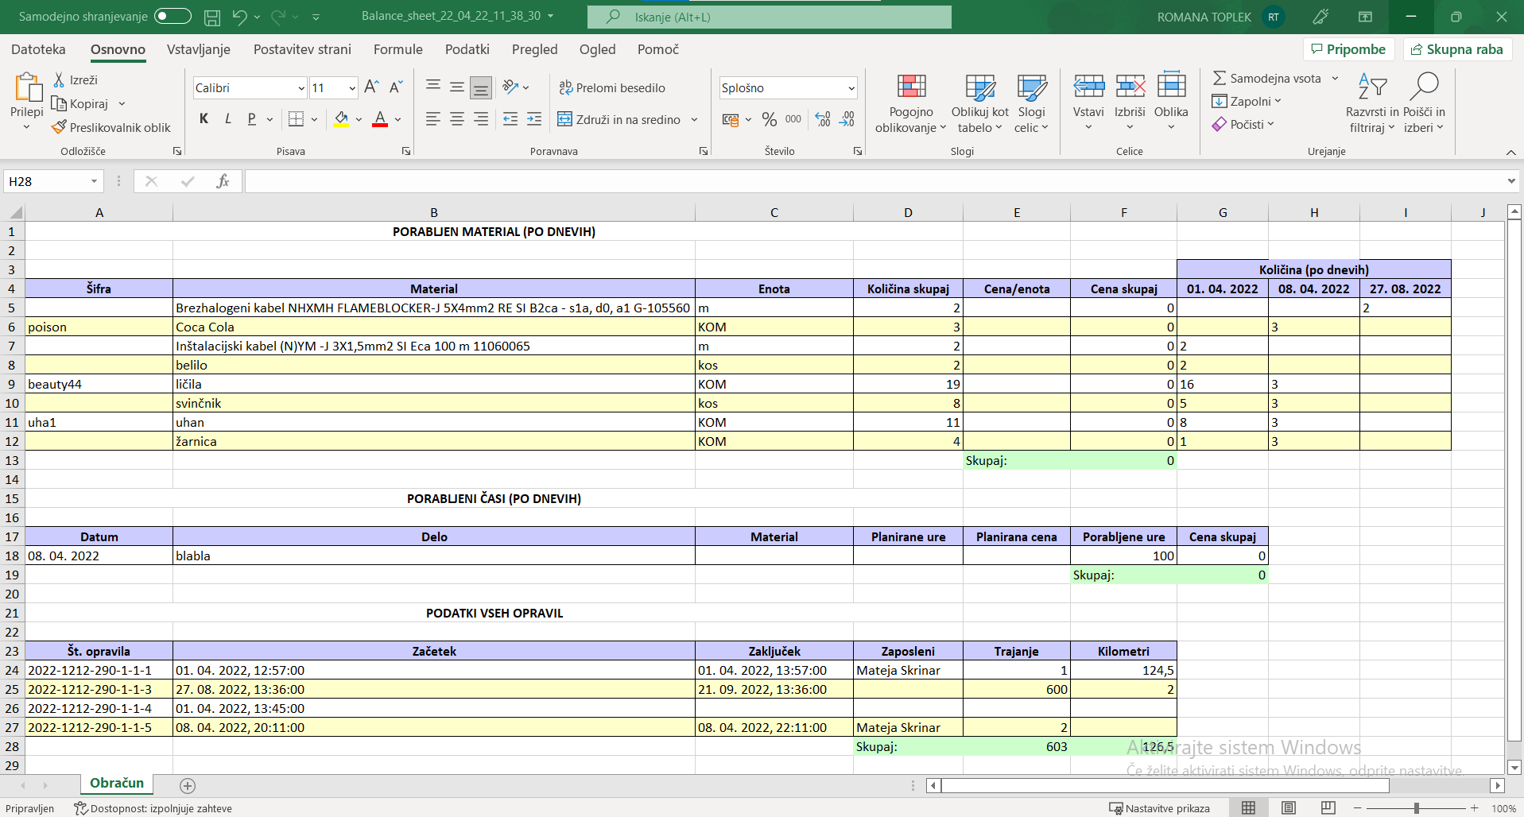Image resolution: width=1524 pixels, height=817 pixels.
Task: Open Pogojno oblikovanje conditional formatting
Action: [x=911, y=103]
